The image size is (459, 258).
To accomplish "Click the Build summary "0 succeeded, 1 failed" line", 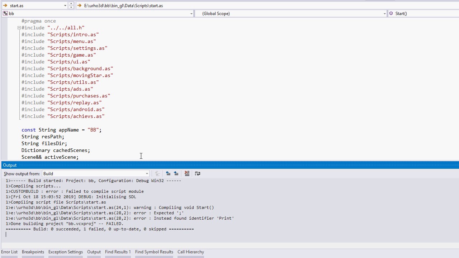I will pos(100,229).
